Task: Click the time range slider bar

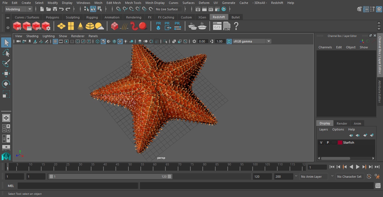Action: click(x=110, y=177)
